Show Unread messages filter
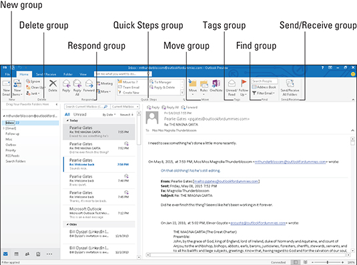The image size is (357, 265). 79,114
